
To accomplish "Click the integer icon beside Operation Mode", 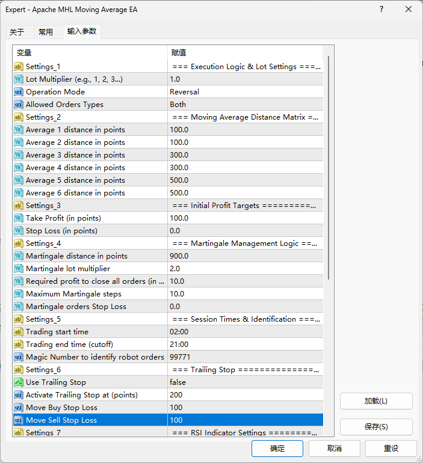I will coord(18,92).
